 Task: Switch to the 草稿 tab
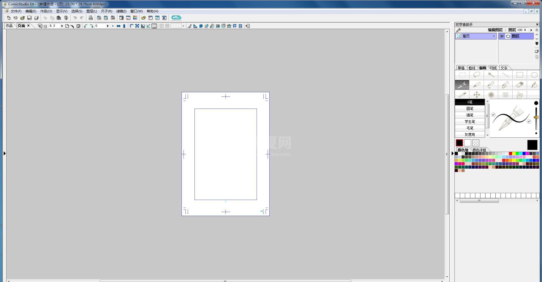point(461,68)
